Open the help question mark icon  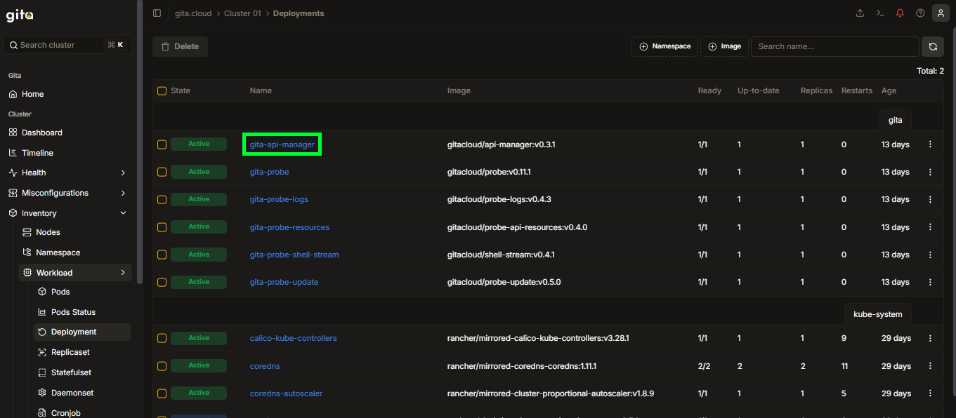pyautogui.click(x=920, y=13)
